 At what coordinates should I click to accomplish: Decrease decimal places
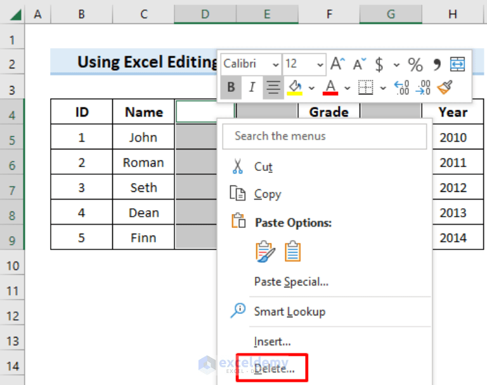[423, 87]
